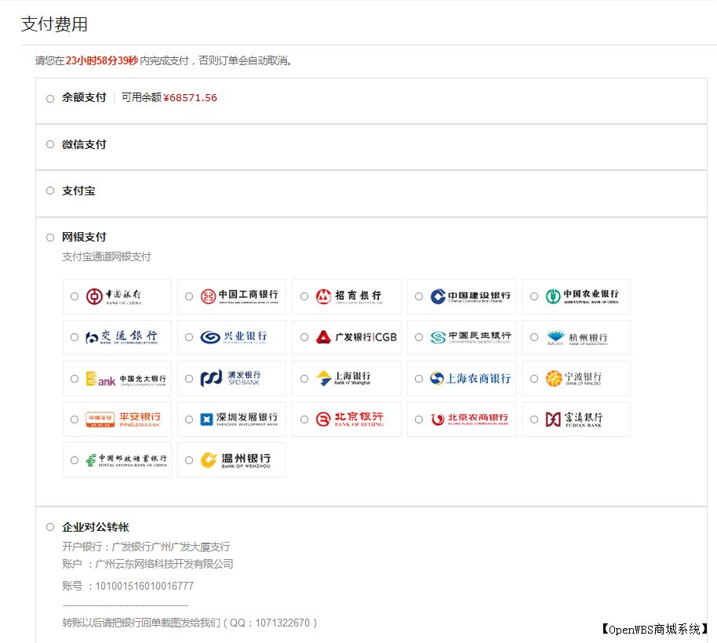Click the 宁波银行 bank logo

tap(584, 378)
